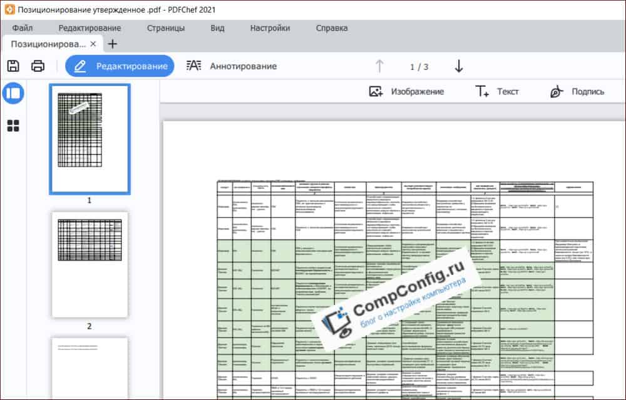Select page 3 thumbnail
This screenshot has width=626, height=400.
(x=90, y=367)
